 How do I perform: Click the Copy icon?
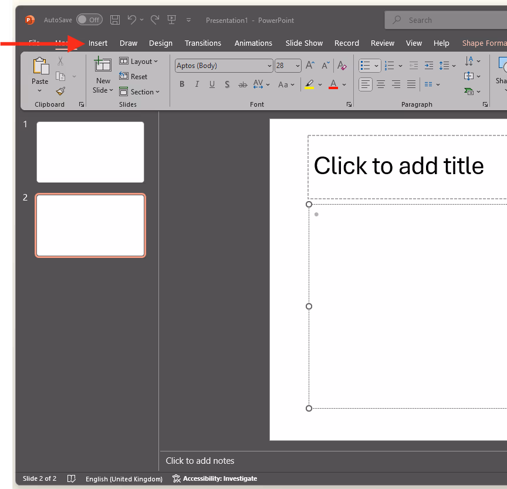60,76
